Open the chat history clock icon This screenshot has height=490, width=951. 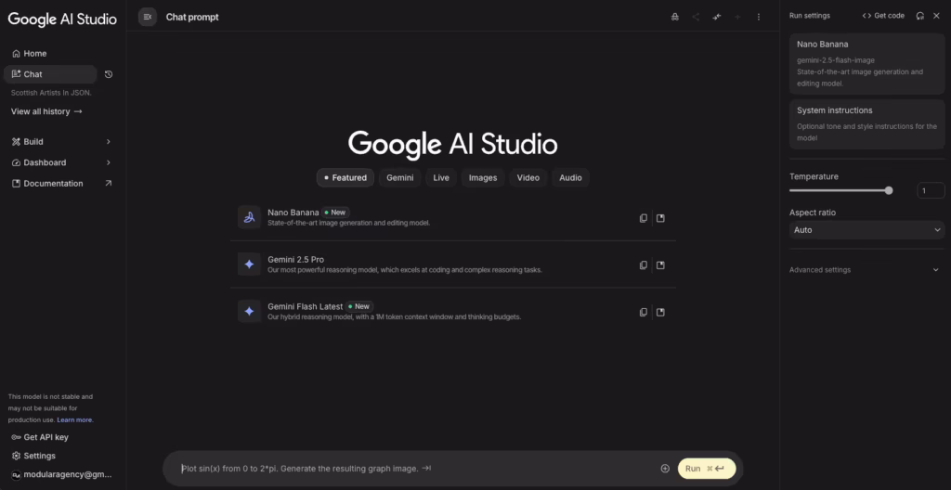(x=109, y=74)
